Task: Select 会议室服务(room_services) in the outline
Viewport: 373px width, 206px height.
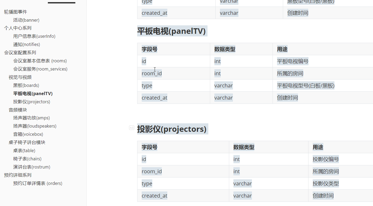Action: click(x=40, y=69)
